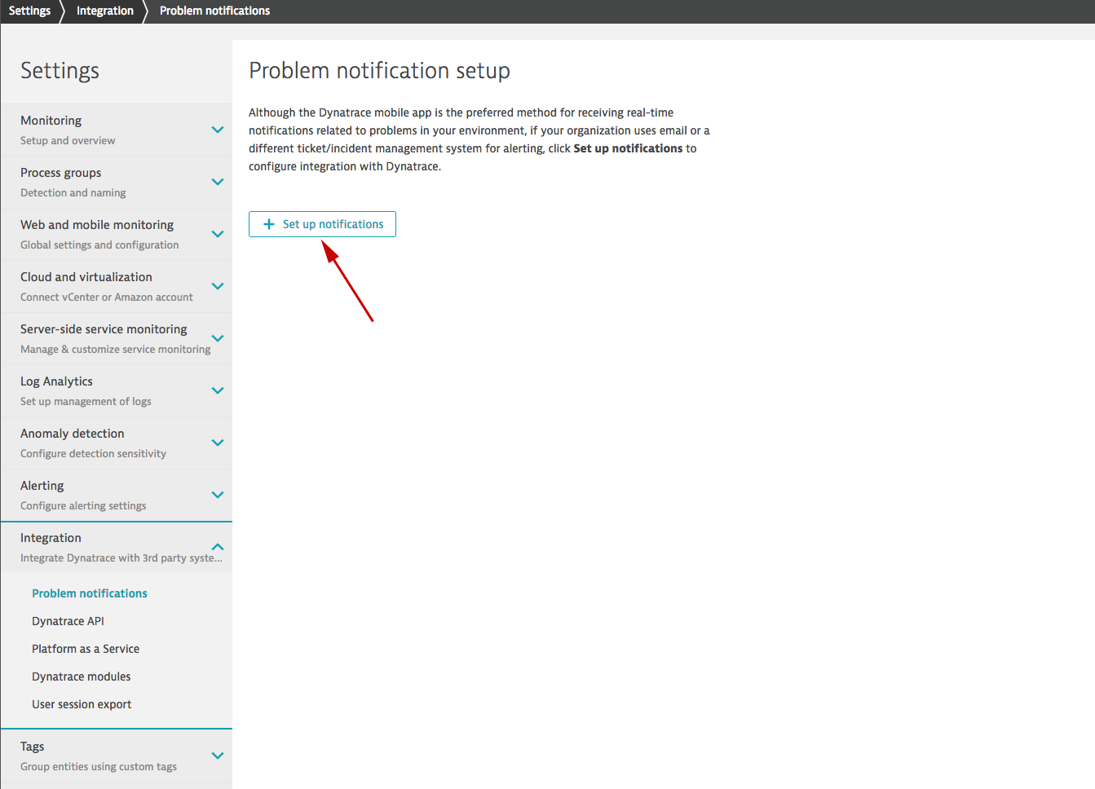
Task: Click the 'Problem notification setup' heading
Action: [x=379, y=71]
